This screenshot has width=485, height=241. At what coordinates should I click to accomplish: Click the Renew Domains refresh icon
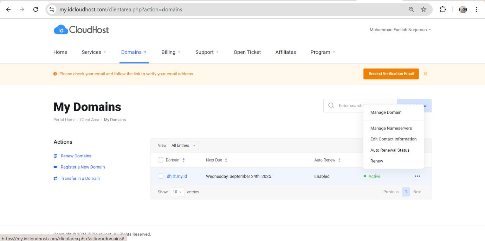(x=56, y=156)
